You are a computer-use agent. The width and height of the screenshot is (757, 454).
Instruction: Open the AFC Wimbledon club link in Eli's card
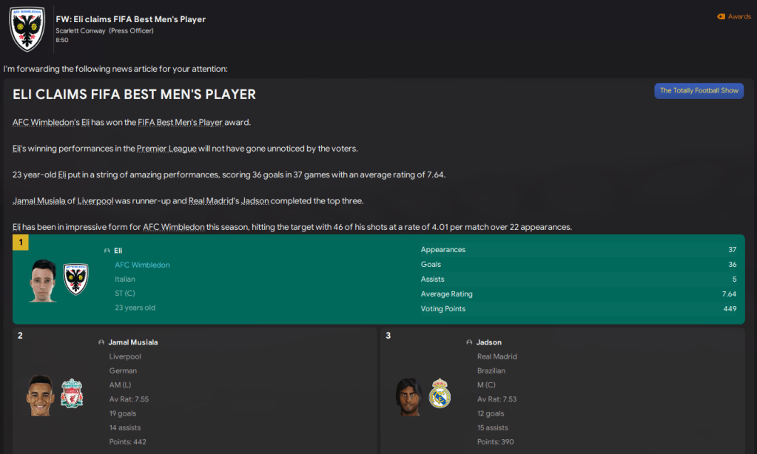click(142, 265)
